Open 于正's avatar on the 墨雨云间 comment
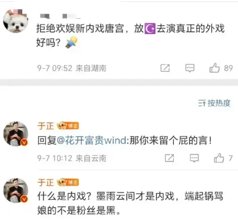The image size is (238, 221). click(x=16, y=190)
